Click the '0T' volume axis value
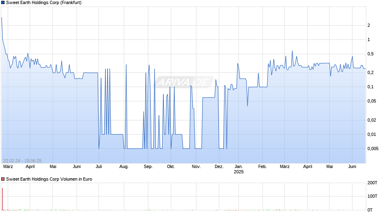The image size is (383, 214). (370, 210)
